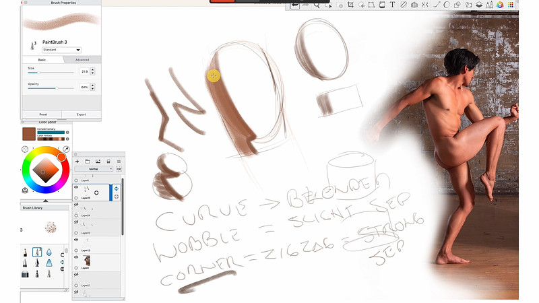The width and height of the screenshot is (539, 303).
Task: Click Layer25 blend mode diamond icon
Action: coord(116,189)
